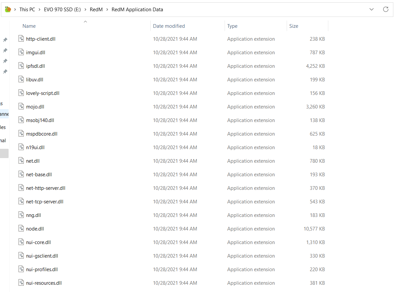Click the libuv.dll file icon
This screenshot has height=292, width=396.
[x=21, y=79]
